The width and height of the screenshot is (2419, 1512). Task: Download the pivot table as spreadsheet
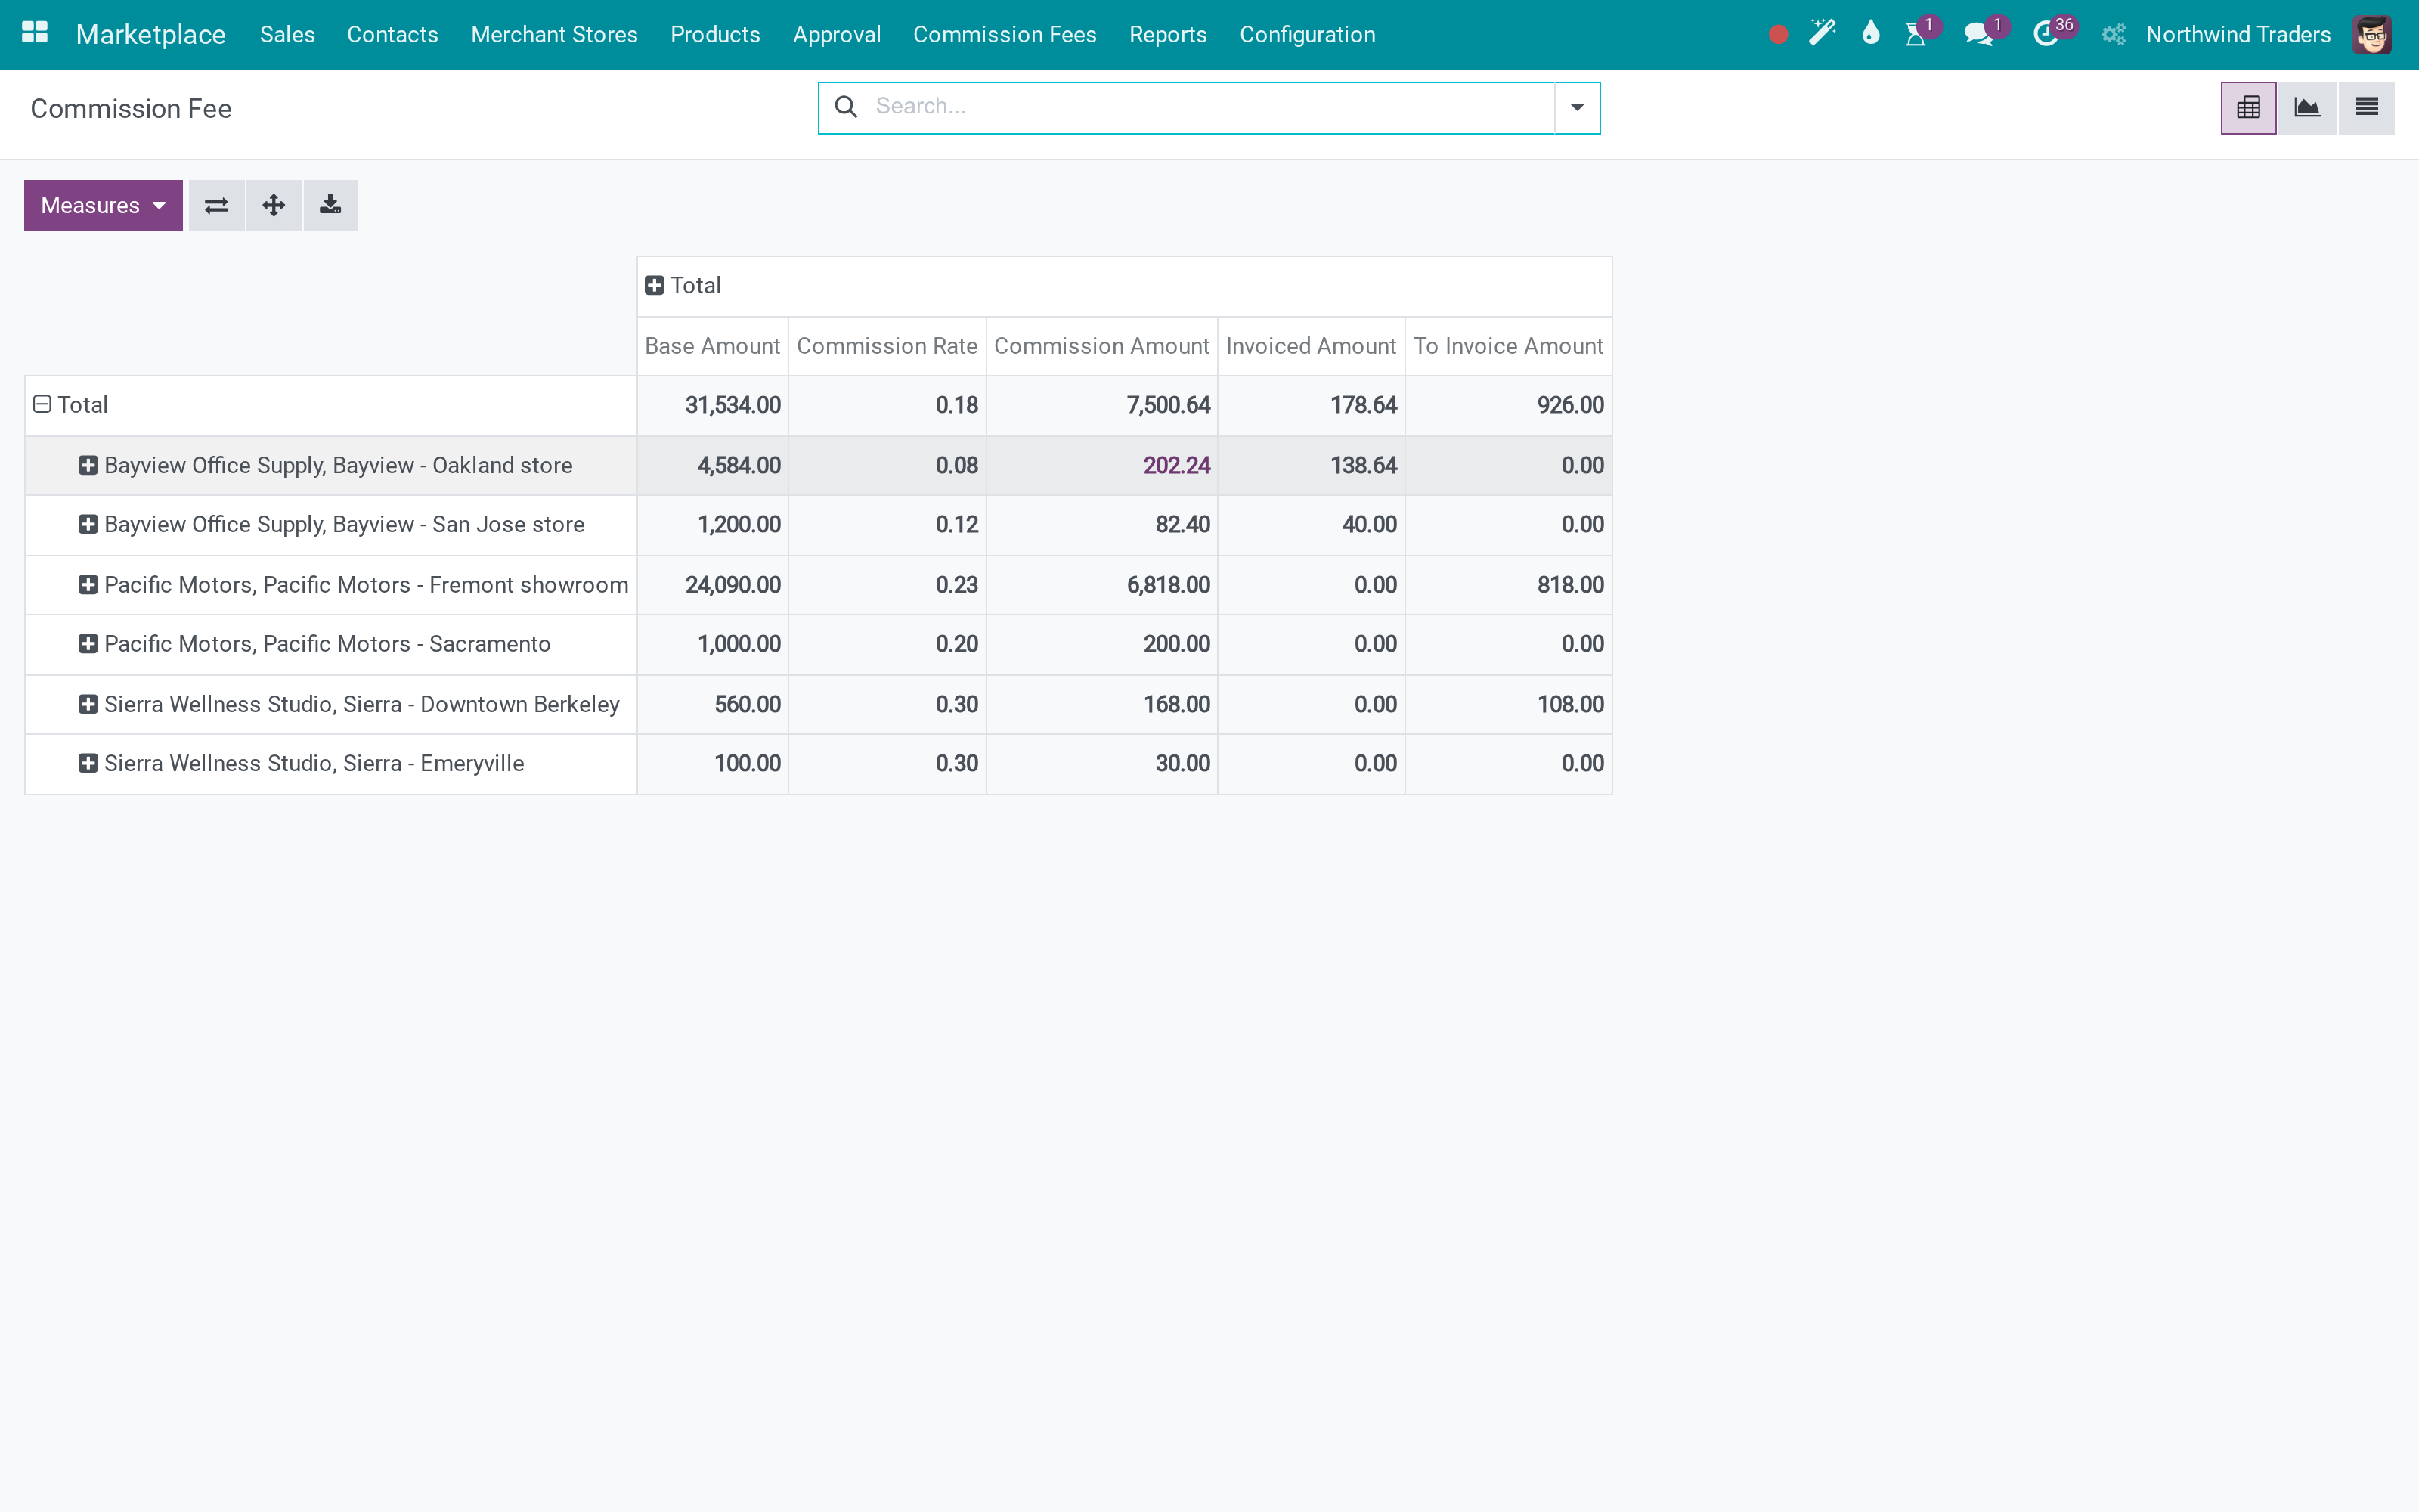331,206
